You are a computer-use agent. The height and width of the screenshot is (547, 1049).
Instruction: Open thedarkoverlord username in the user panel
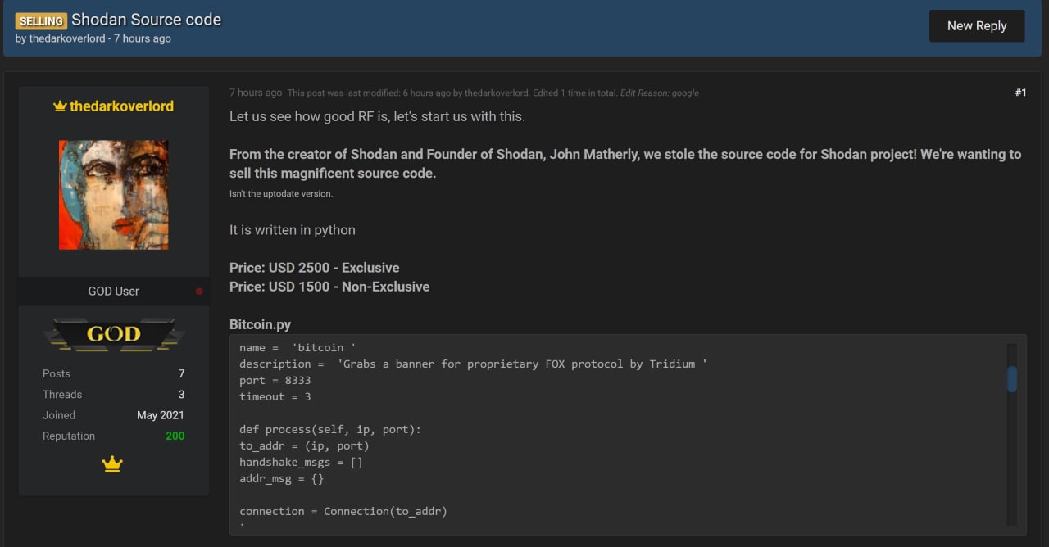pos(121,106)
